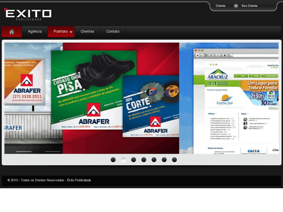Viewport: 283px width, 212px height.
Task: Select the second (active white) slide dot
Action: point(123,159)
